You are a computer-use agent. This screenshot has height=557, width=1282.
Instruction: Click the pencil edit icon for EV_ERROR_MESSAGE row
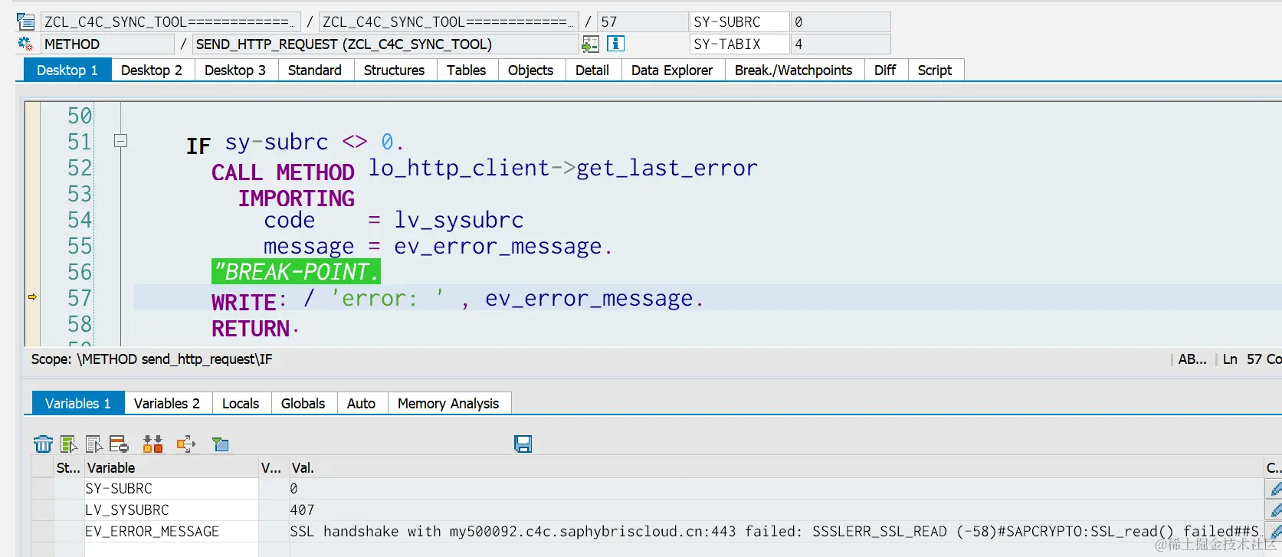point(1275,532)
